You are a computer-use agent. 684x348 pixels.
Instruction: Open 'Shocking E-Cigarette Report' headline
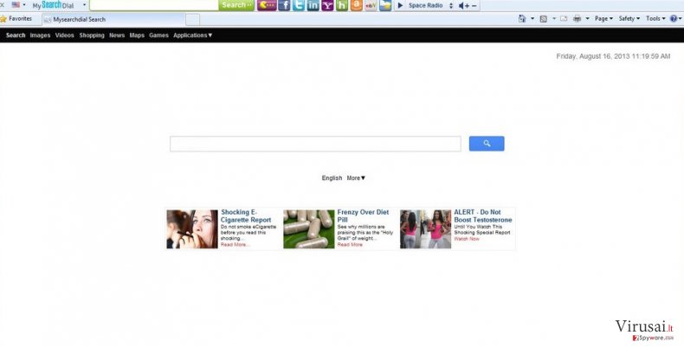click(246, 216)
